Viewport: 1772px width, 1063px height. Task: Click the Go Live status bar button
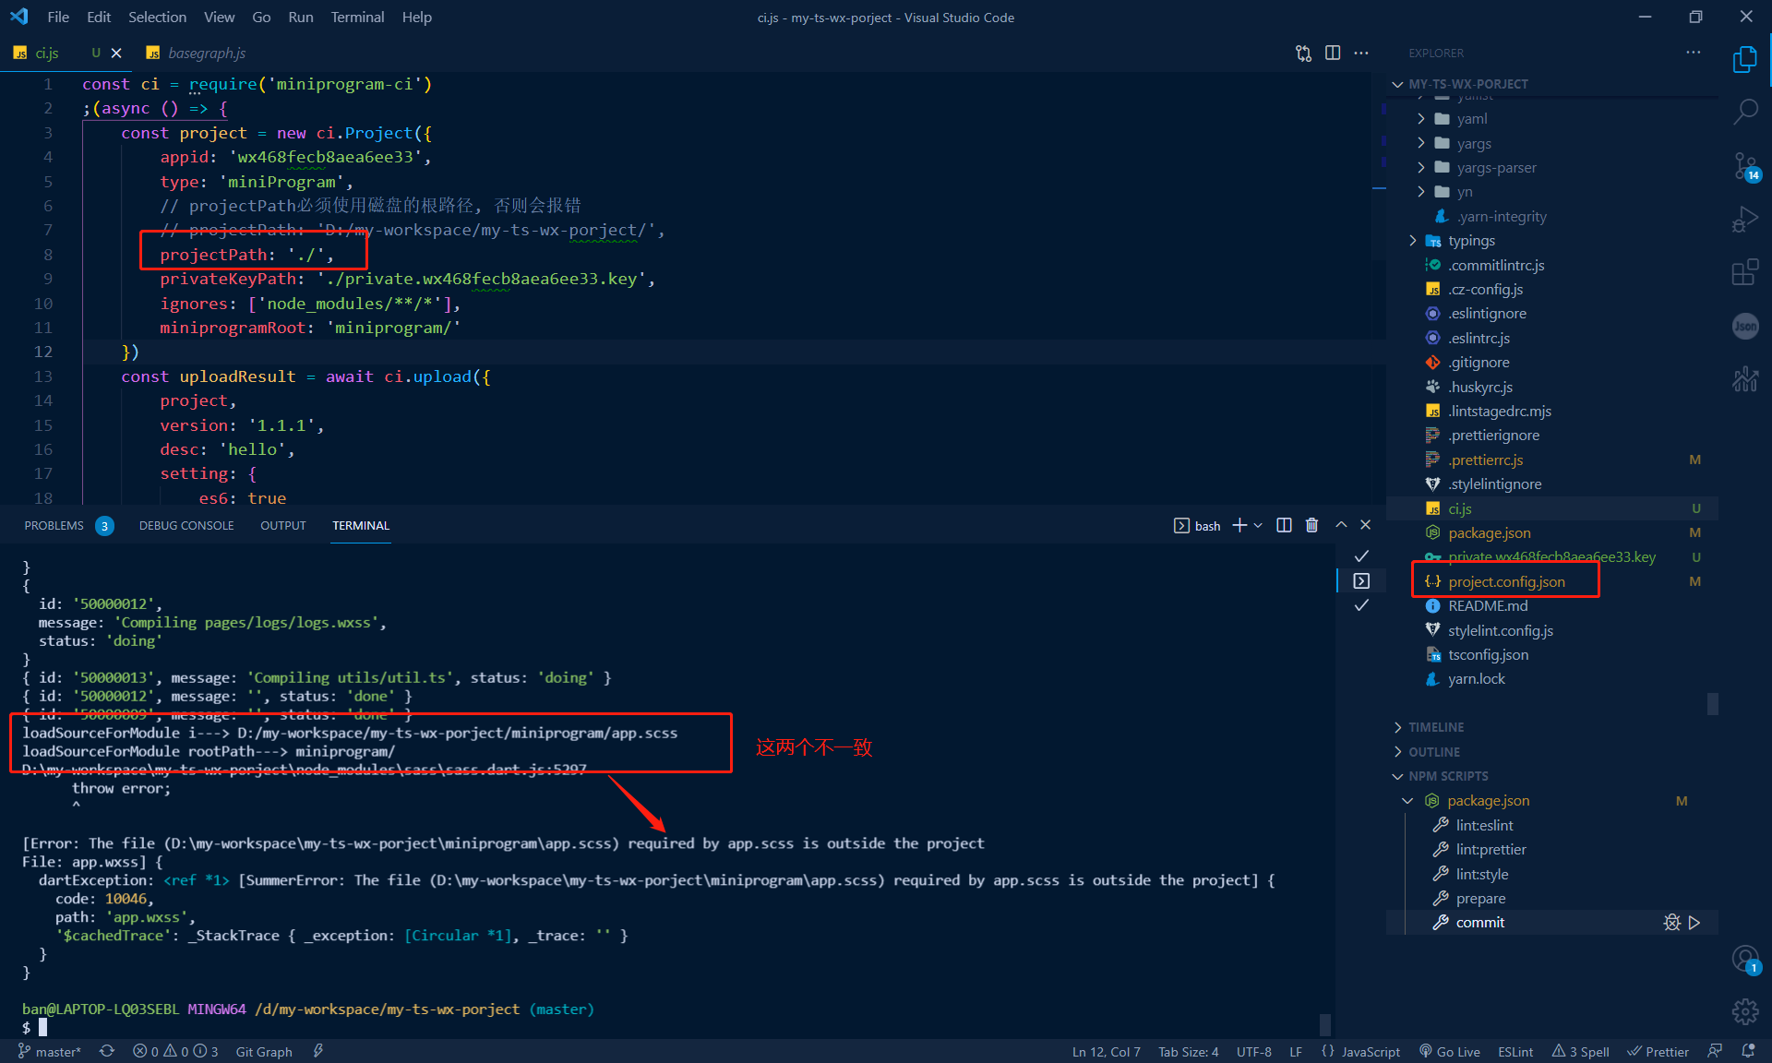click(1449, 1052)
